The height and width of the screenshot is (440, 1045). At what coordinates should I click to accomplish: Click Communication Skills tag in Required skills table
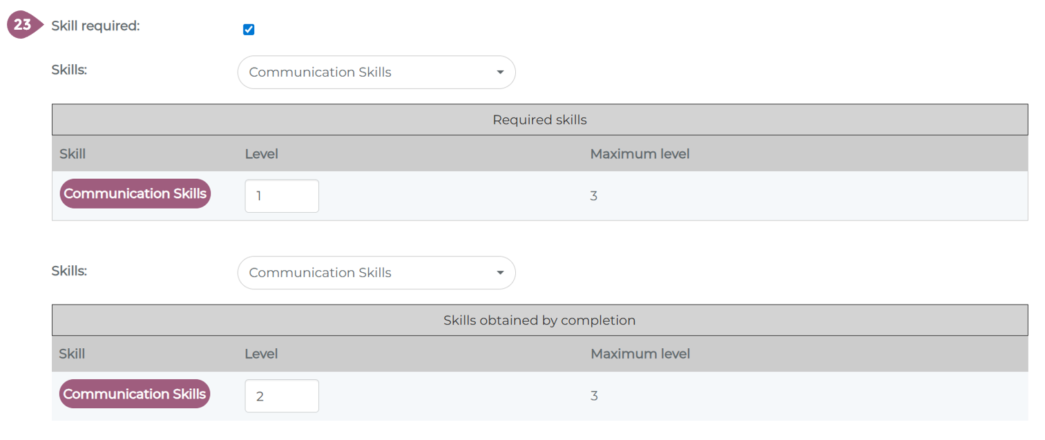pos(135,194)
